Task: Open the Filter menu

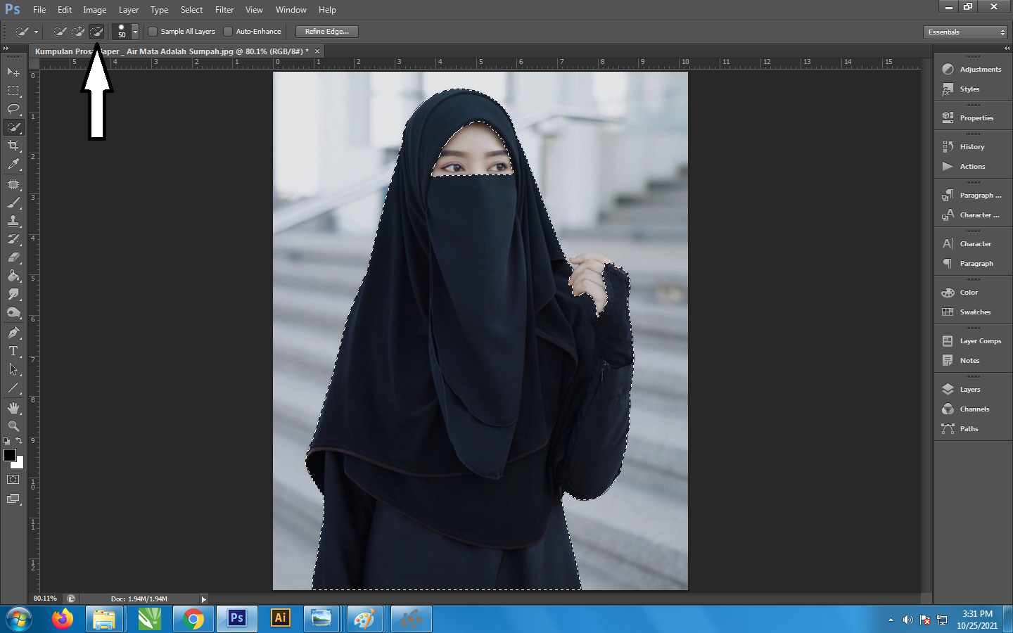Action: click(x=224, y=10)
